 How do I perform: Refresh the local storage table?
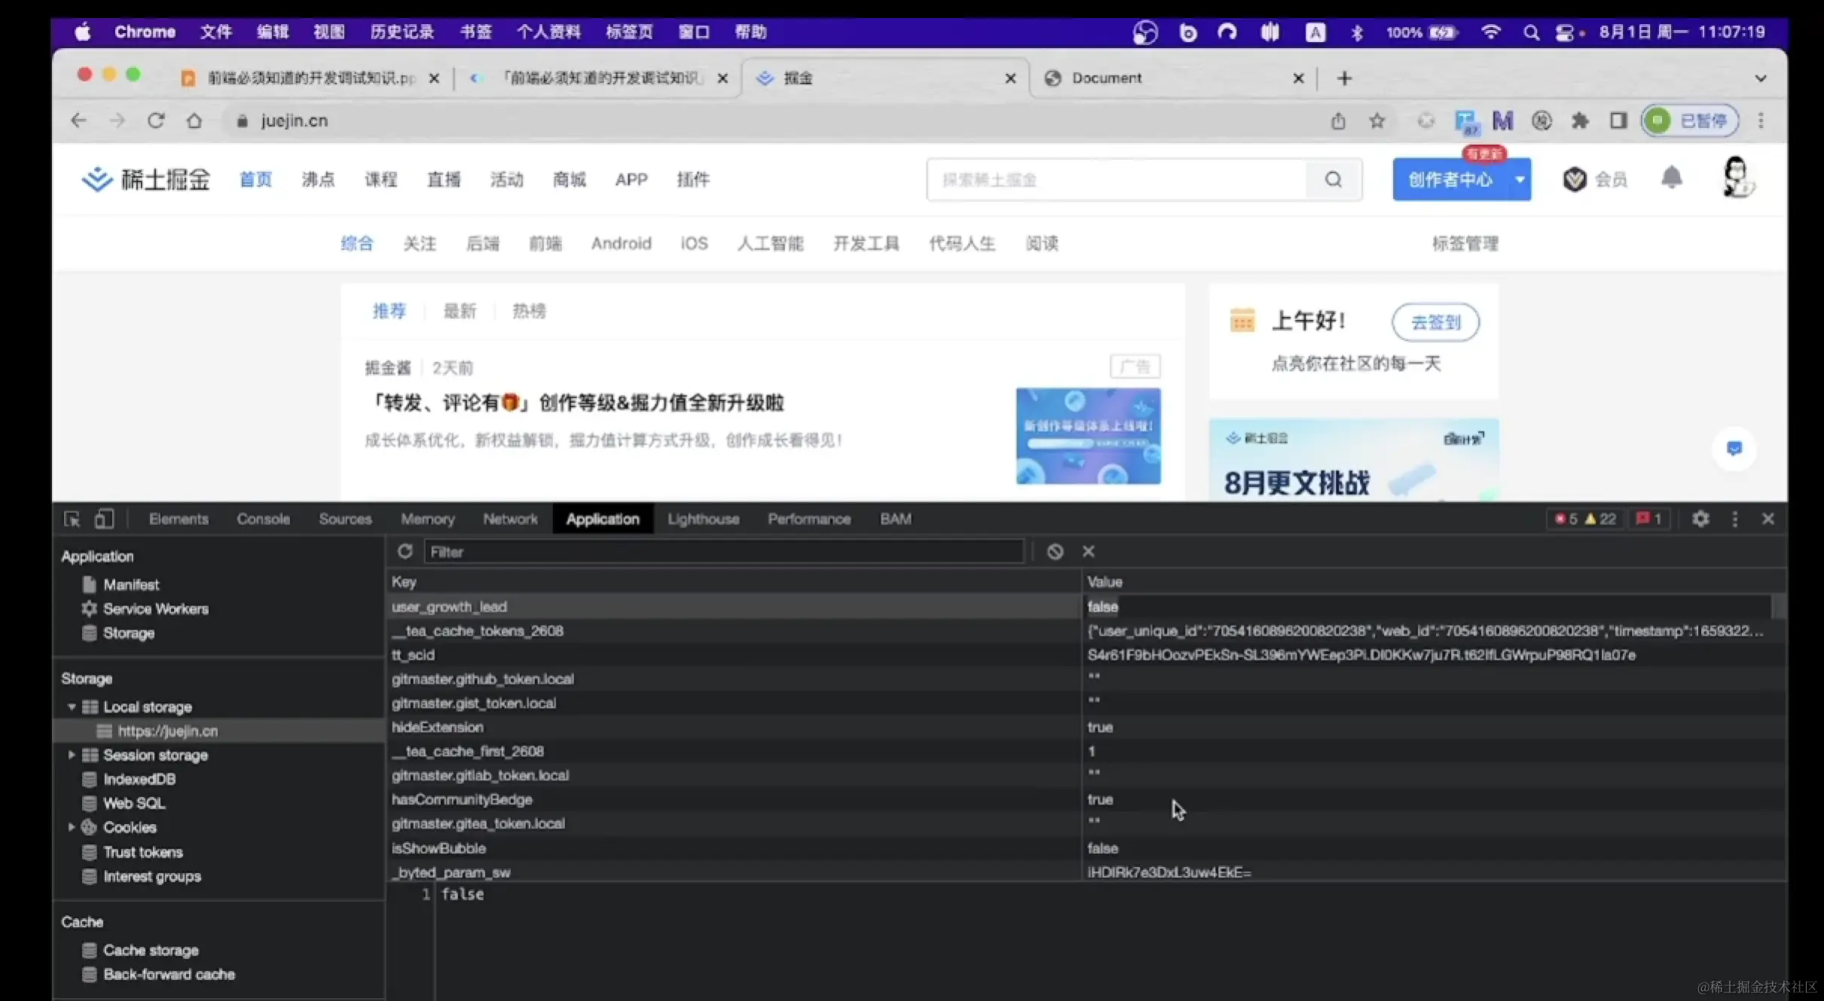pyautogui.click(x=405, y=551)
